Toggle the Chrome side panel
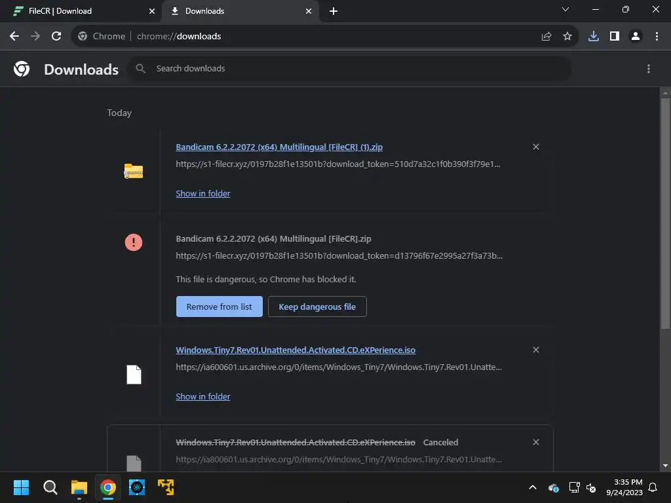This screenshot has height=503, width=671. click(x=615, y=37)
